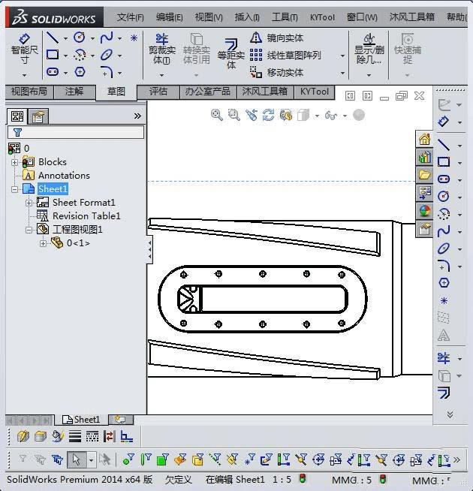Open Display Style cube icon
The width and height of the screenshot is (473, 491).
click(303, 115)
